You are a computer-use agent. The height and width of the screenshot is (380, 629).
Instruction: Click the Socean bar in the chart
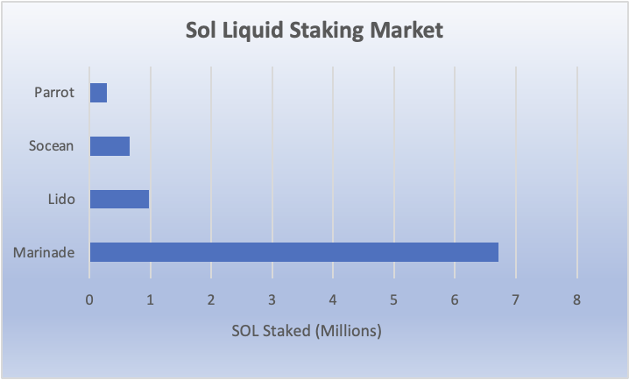(x=110, y=146)
